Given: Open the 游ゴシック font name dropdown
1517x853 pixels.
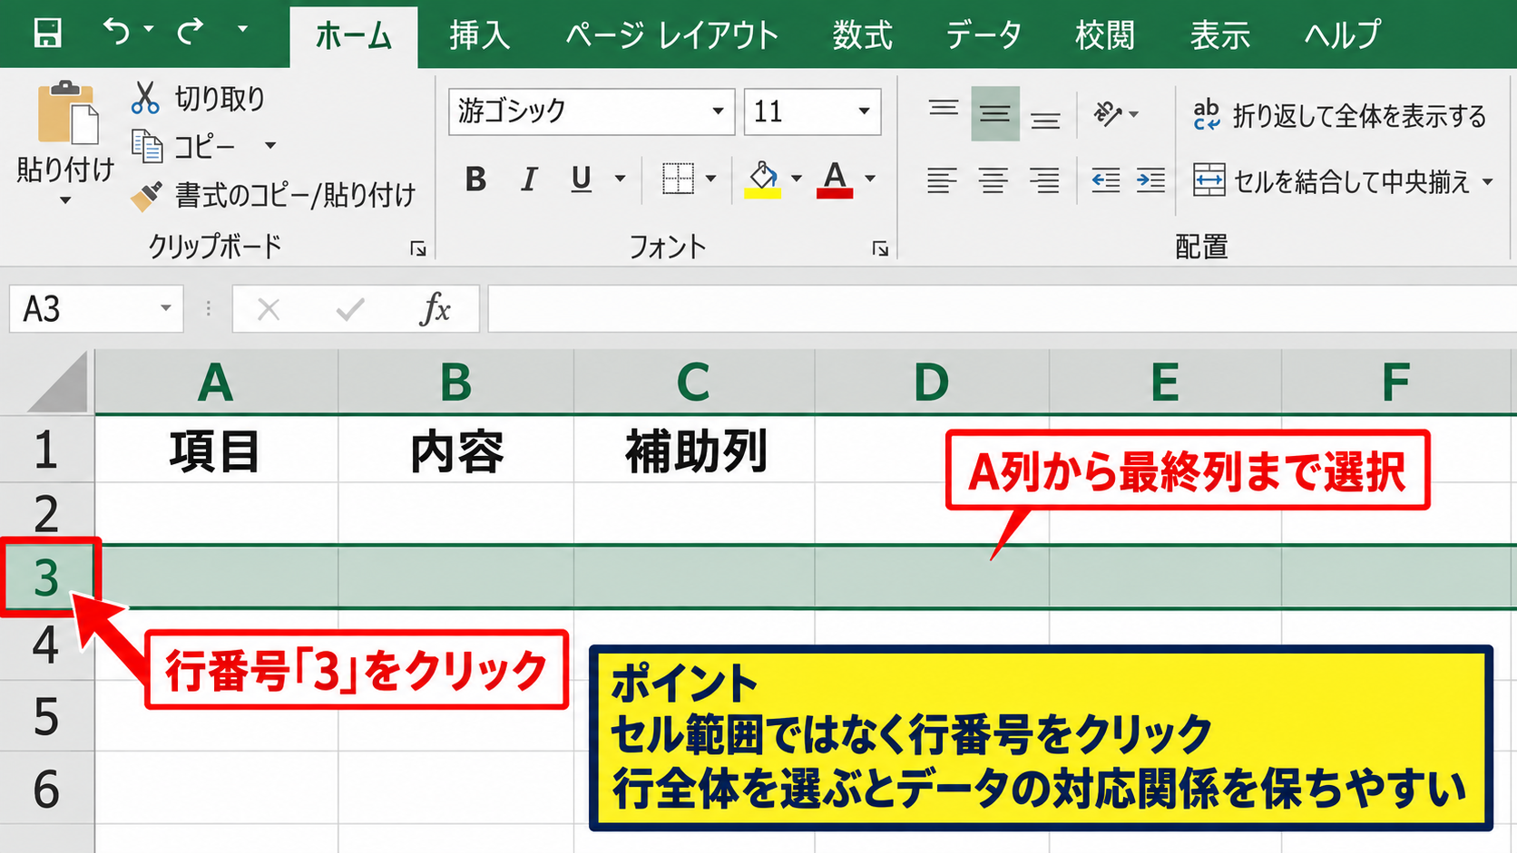Looking at the screenshot, I should coord(718,111).
